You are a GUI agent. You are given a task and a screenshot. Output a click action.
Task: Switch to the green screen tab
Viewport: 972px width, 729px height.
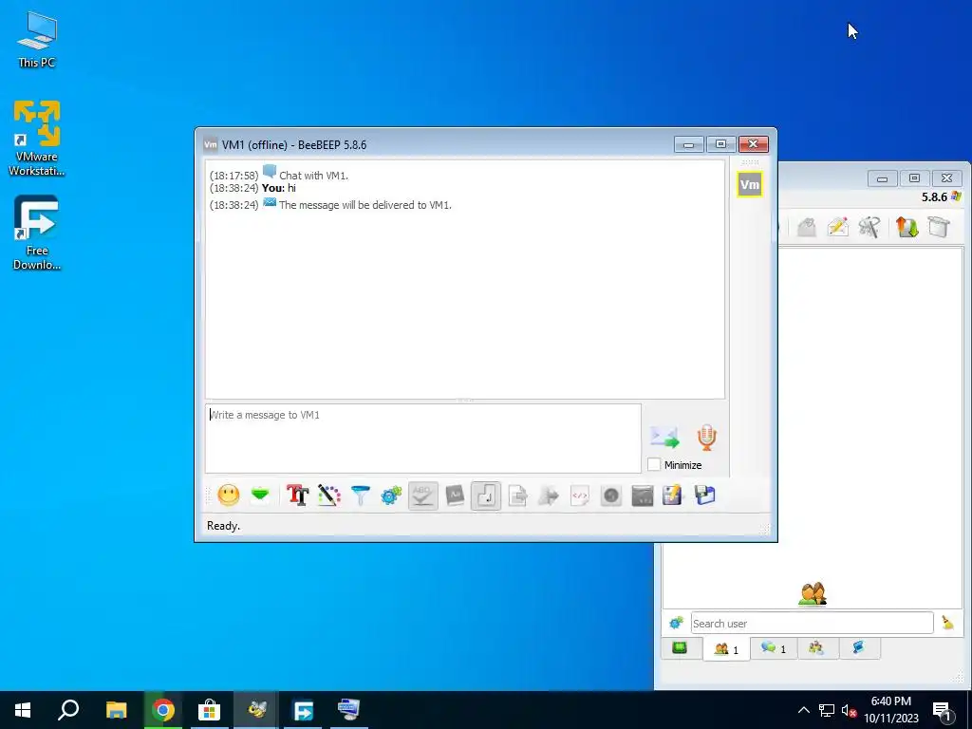tap(680, 647)
